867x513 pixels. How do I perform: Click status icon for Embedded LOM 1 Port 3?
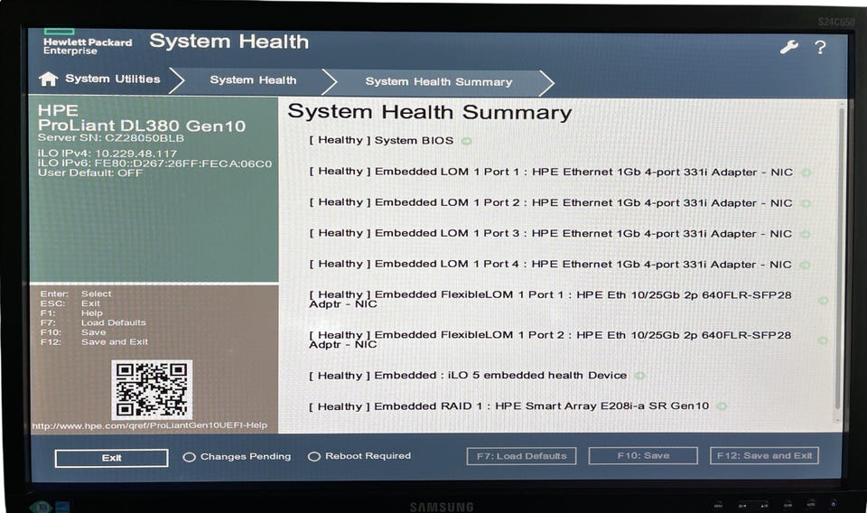coord(806,235)
